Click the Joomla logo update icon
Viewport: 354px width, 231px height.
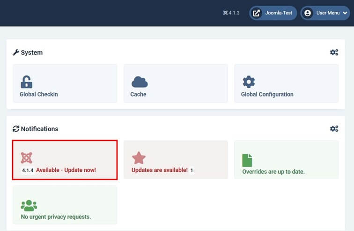[26, 158]
